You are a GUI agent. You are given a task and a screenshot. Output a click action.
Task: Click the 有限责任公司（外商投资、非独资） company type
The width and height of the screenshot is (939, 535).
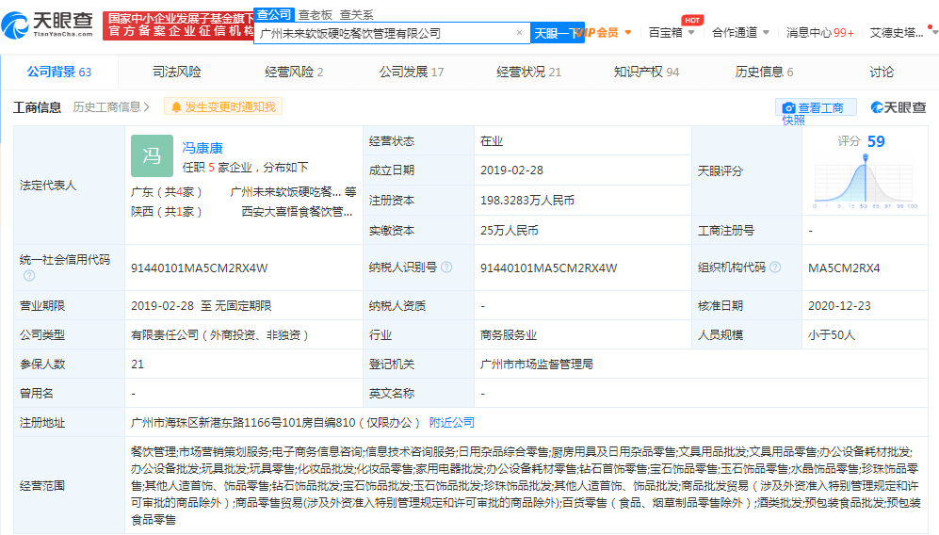coord(219,335)
